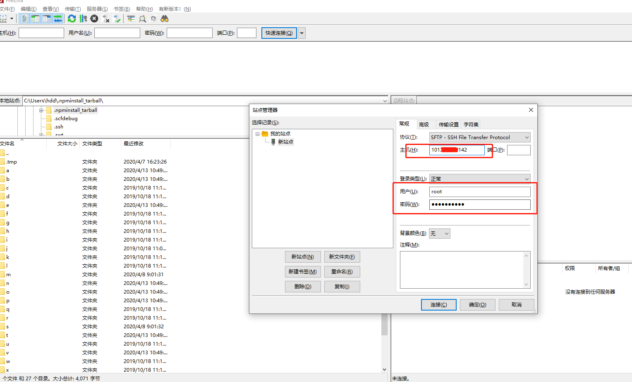The image size is (632, 382).
Task: Toggle remote directory tree display icon
Action: tap(47, 19)
